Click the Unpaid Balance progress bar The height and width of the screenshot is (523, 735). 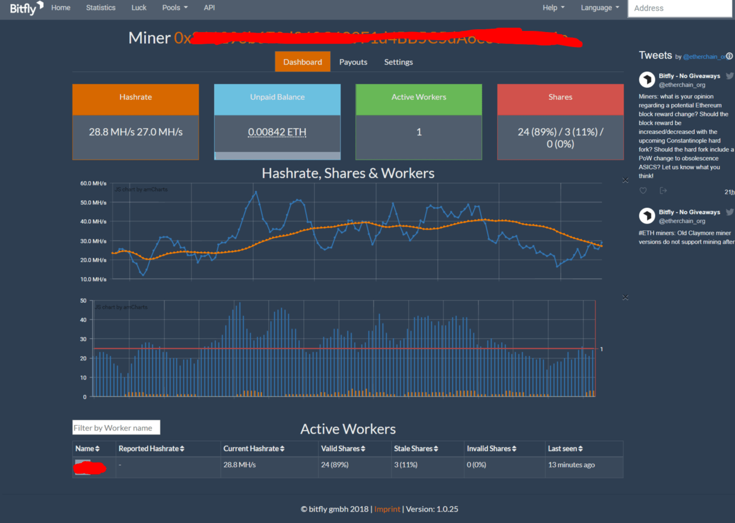277,156
